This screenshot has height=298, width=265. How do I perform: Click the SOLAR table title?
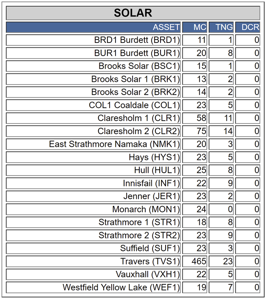[133, 13]
